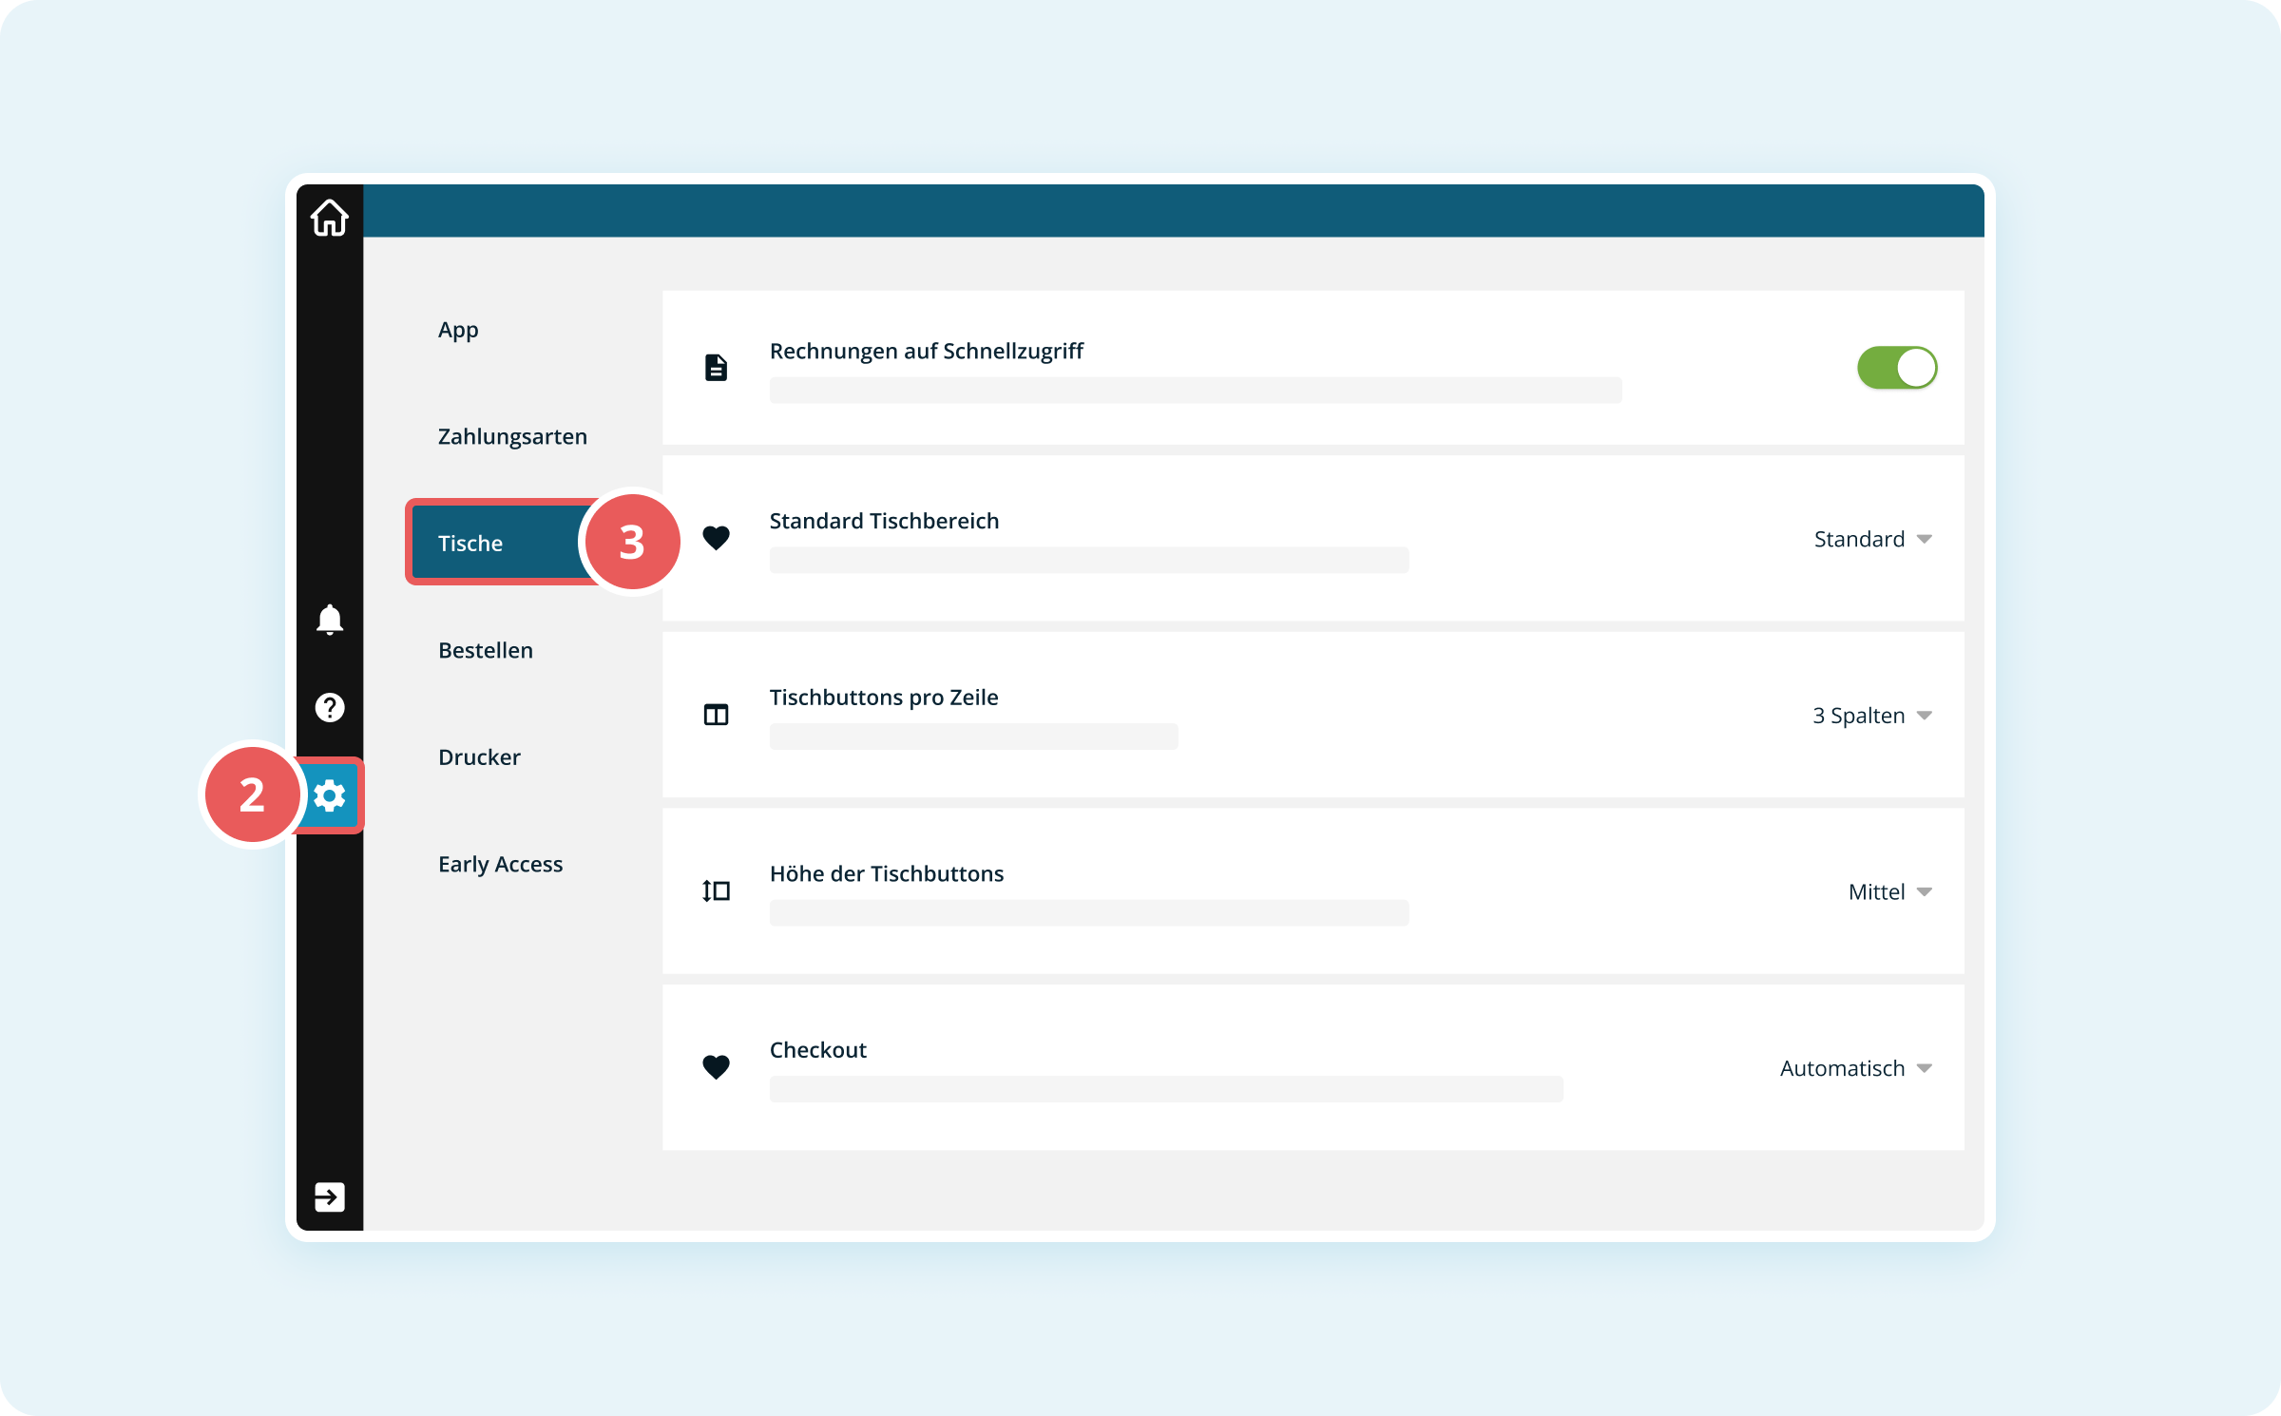The width and height of the screenshot is (2281, 1416).
Task: Click the logout arrow icon
Action: (x=329, y=1196)
